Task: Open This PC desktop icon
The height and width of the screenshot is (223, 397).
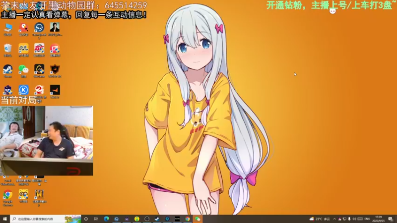Action: 8,28
